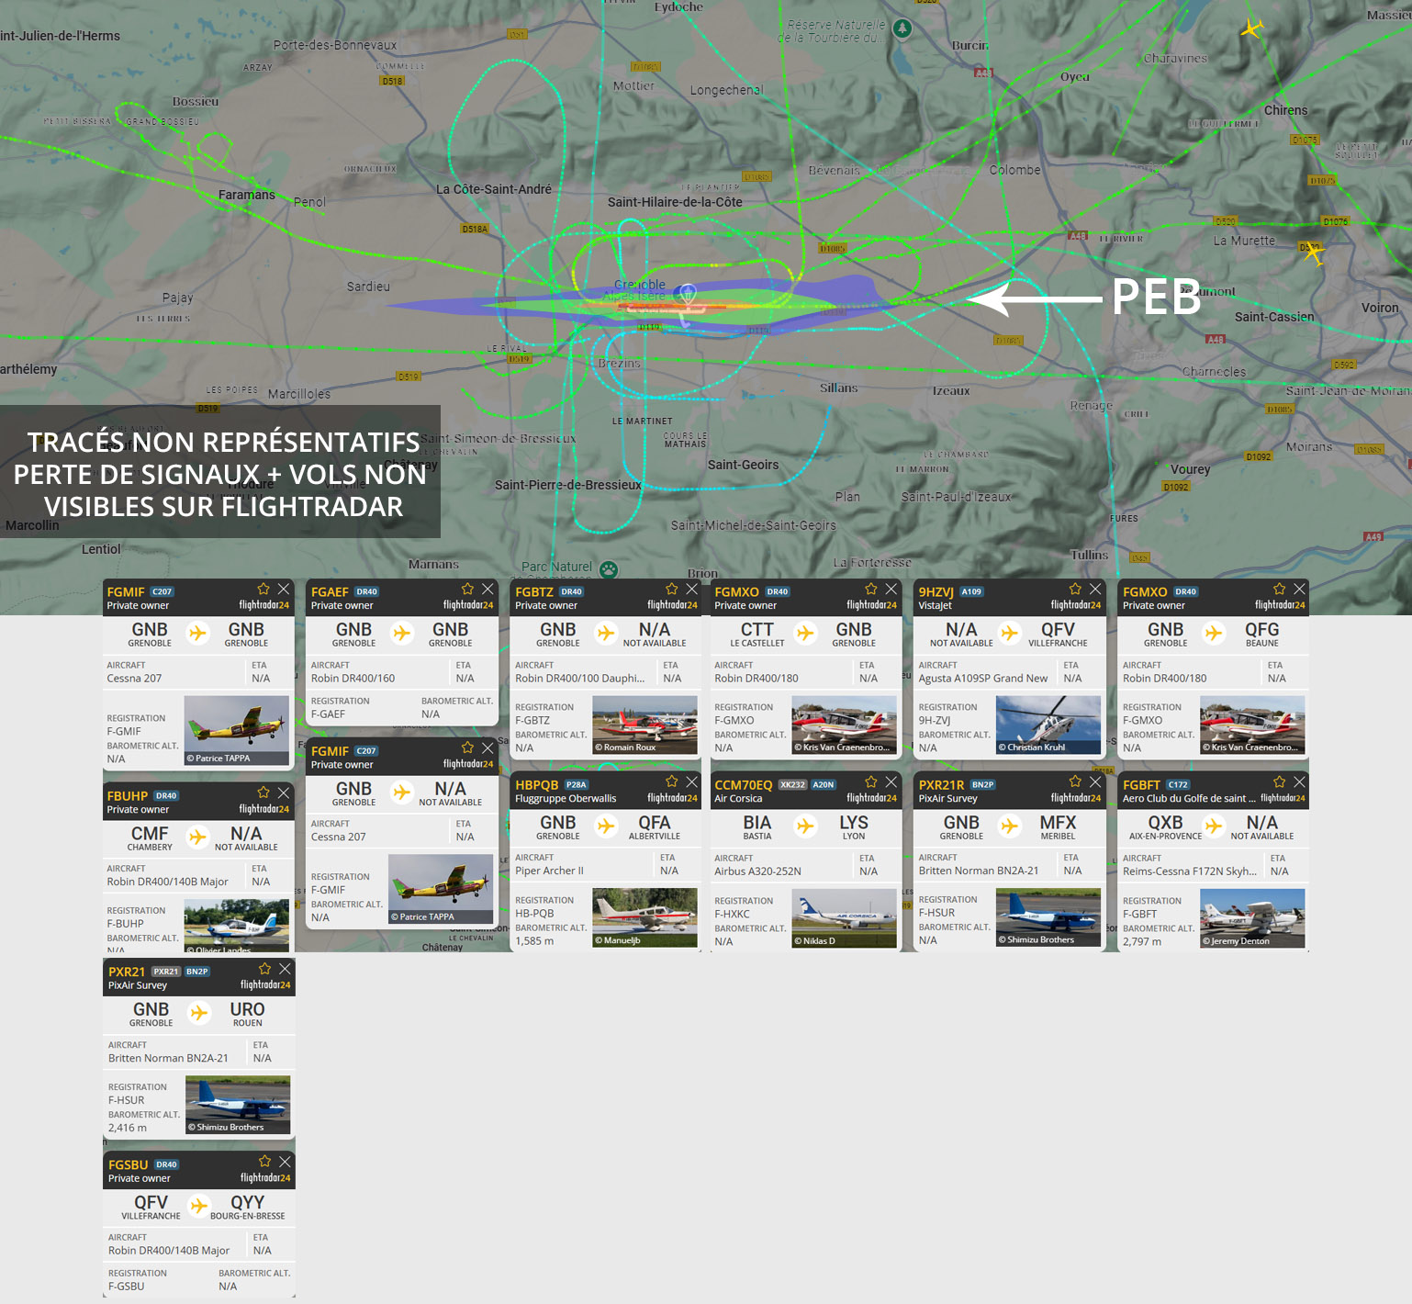1412x1304 pixels.
Task: Click the parachute marker at Grenoble airport
Action: (687, 294)
